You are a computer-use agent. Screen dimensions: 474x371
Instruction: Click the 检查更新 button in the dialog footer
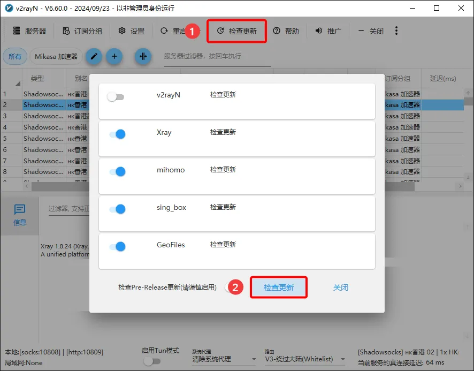[x=279, y=287]
